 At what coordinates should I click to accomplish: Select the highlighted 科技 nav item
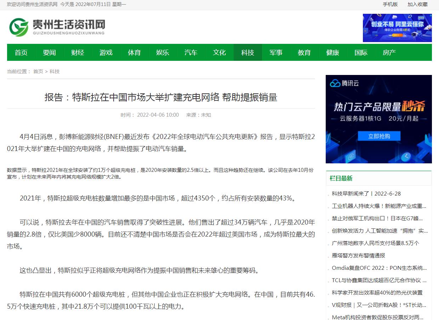point(248,52)
